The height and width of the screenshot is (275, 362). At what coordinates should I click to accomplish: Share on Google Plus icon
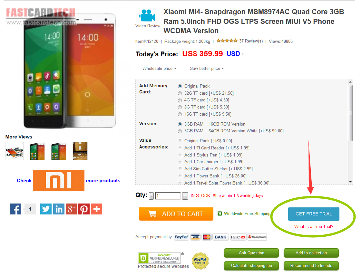point(71,209)
